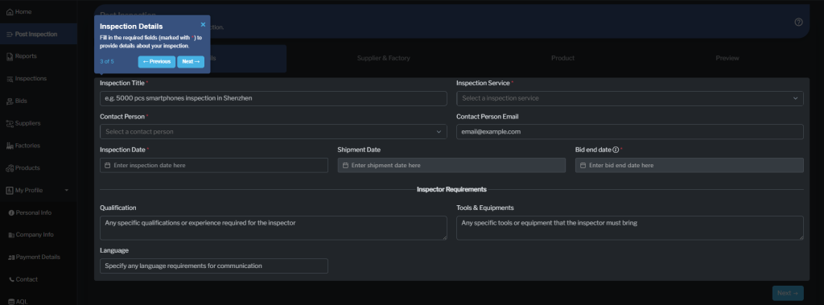The height and width of the screenshot is (305, 824).
Task: Go to Reports in sidebar
Action: pyautogui.click(x=38, y=56)
